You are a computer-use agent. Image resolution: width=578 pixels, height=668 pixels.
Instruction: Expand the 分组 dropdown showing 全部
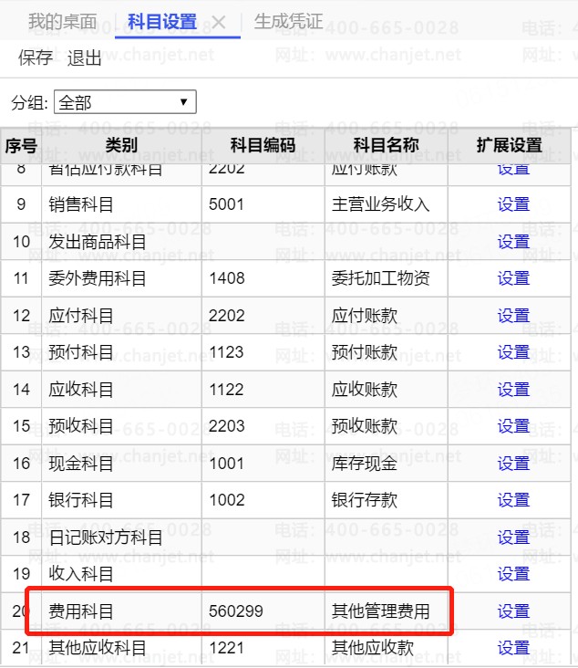pyautogui.click(x=125, y=102)
